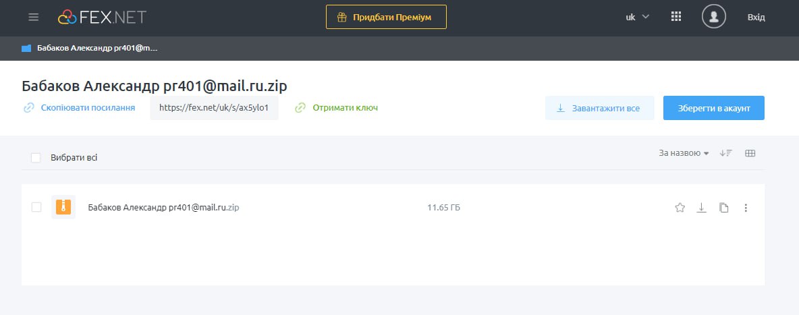
Task: Click 'Придбати Преміум' button
Action: [386, 18]
